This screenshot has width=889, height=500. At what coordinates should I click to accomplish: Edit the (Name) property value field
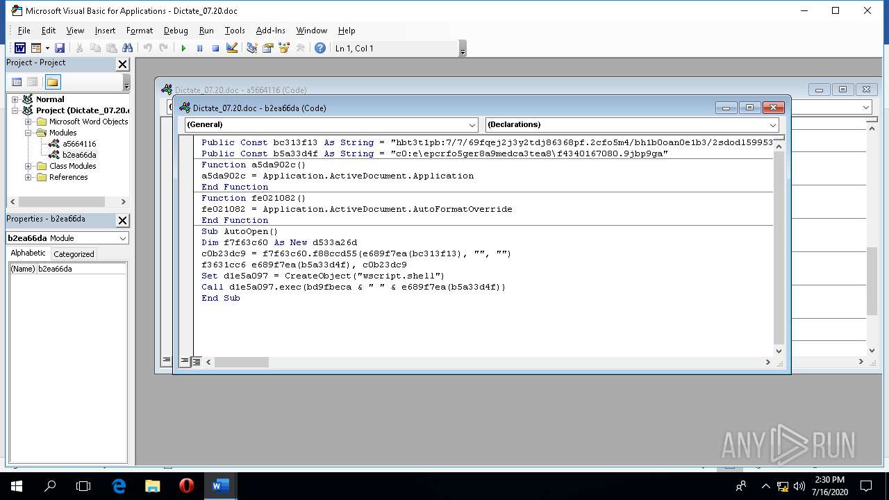pyautogui.click(x=81, y=269)
